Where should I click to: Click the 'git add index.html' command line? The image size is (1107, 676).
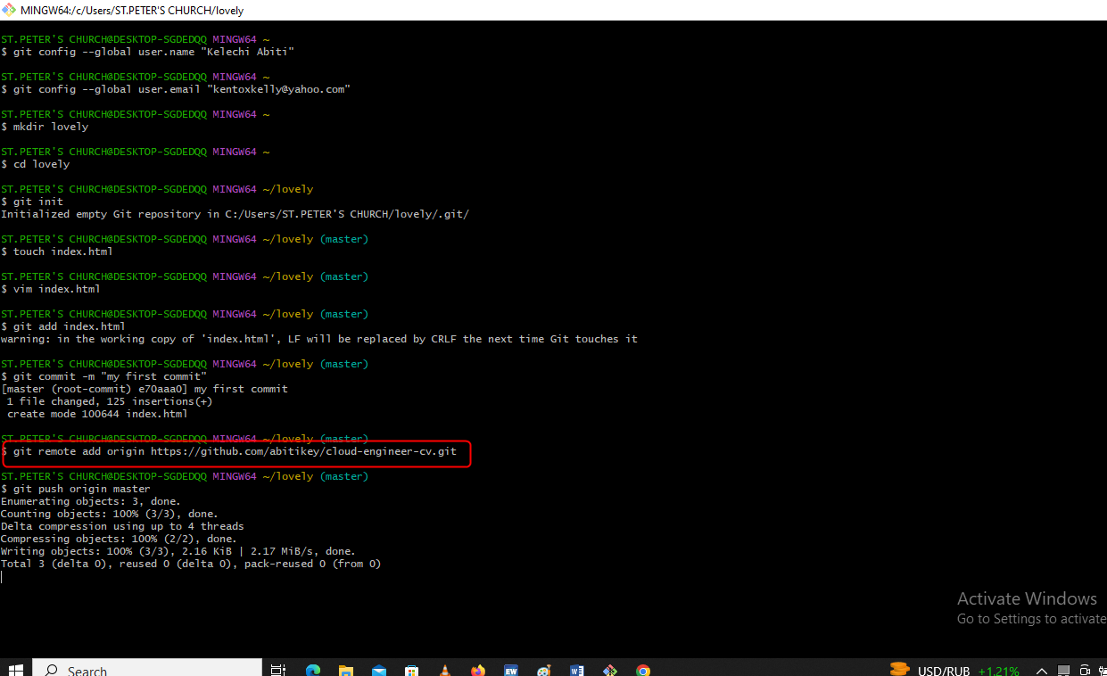(x=62, y=326)
